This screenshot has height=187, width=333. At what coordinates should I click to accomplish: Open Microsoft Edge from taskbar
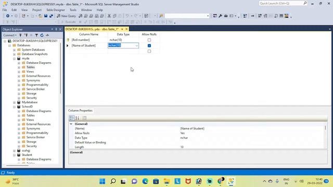(x=145, y=181)
